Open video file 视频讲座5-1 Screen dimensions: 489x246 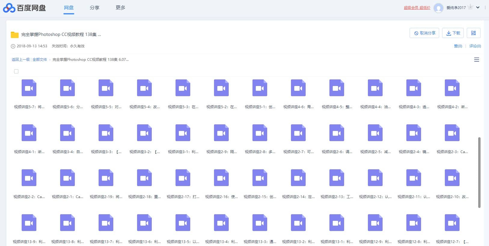click(x=260, y=88)
